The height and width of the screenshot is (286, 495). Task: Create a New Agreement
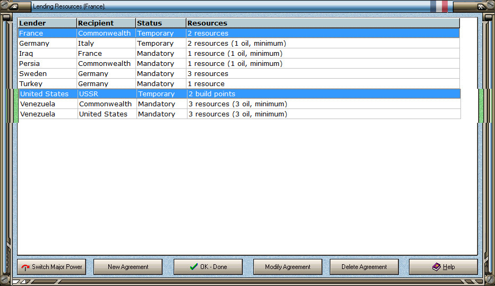click(x=128, y=267)
